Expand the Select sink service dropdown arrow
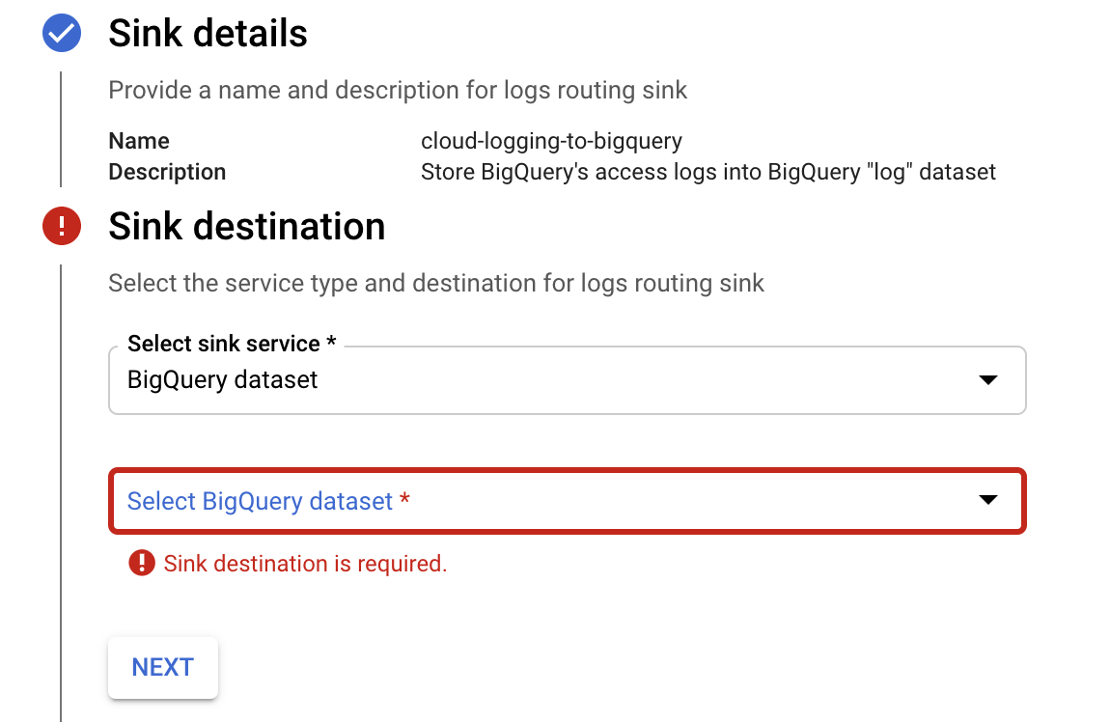The image size is (1110, 722). [x=987, y=380]
